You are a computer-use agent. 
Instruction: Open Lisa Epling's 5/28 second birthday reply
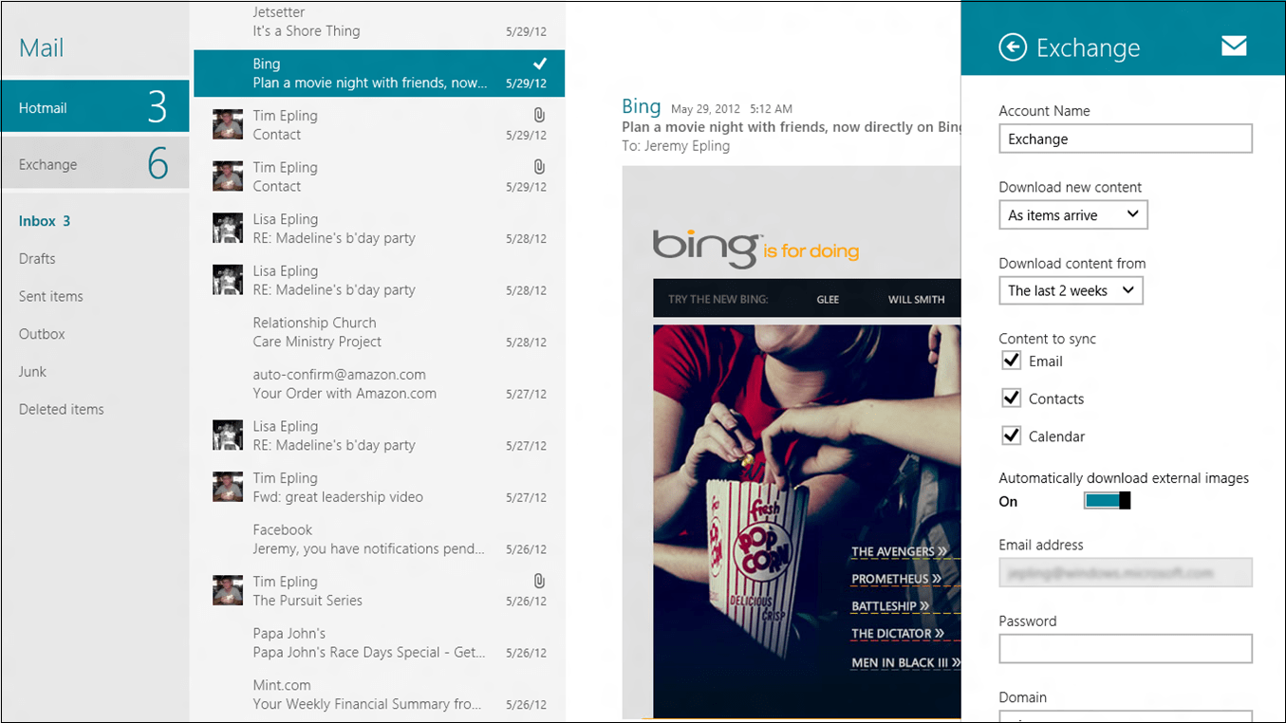379,280
